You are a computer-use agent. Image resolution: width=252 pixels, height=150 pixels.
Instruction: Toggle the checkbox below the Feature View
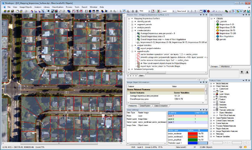coord(210,142)
